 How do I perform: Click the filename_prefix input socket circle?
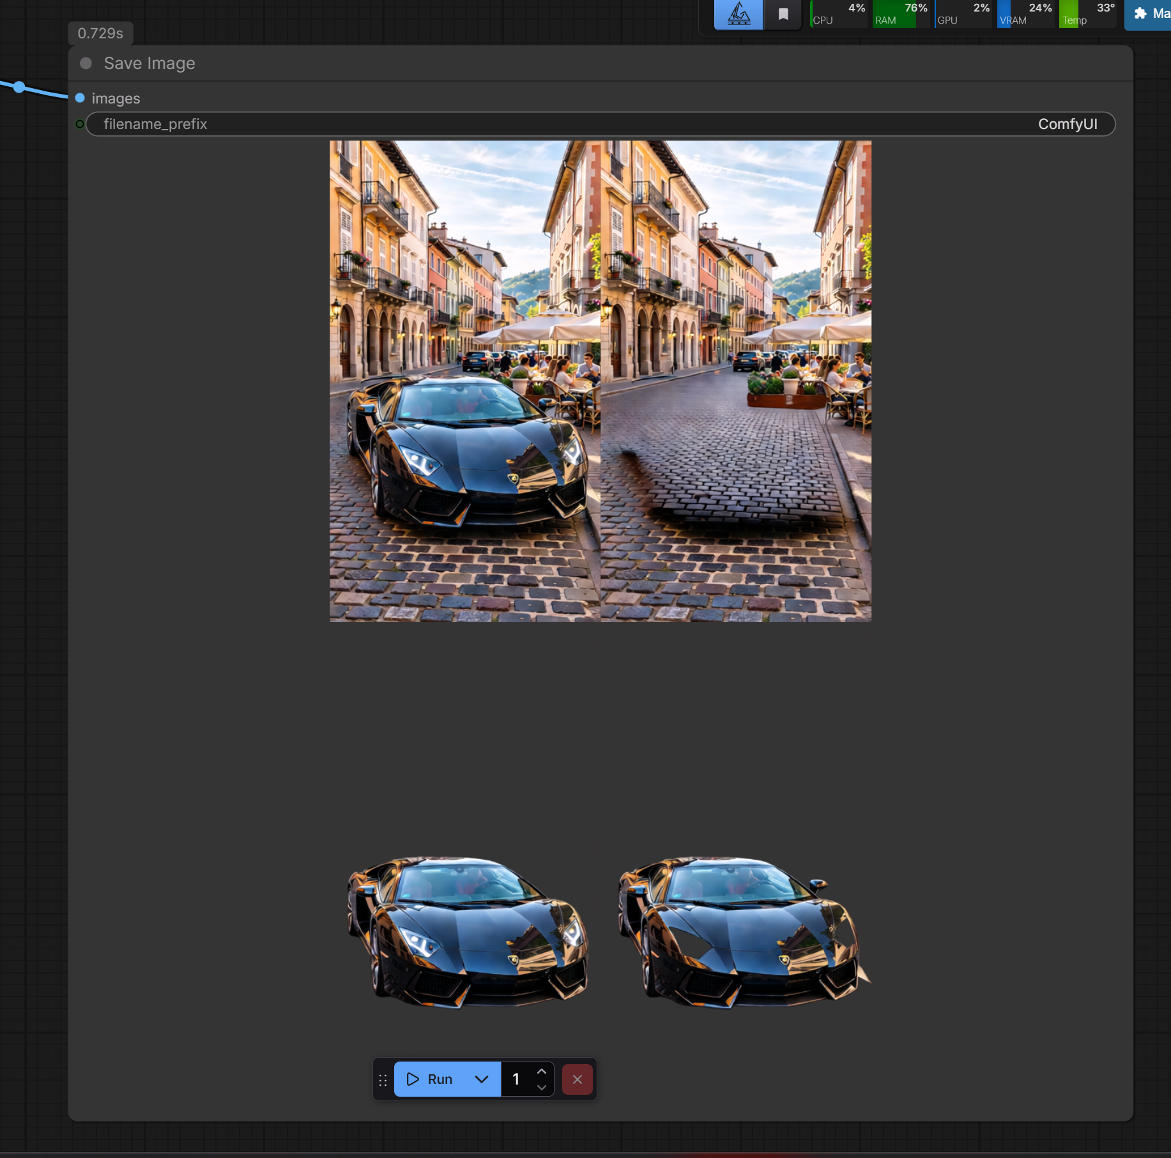(80, 124)
